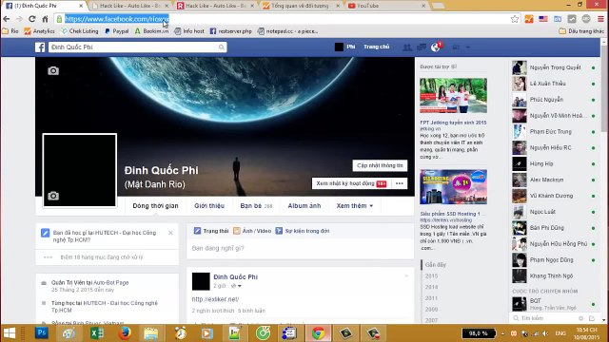The width and height of the screenshot is (609, 342).
Task: Open chat with Khang Thịnh Ngô
Action: click(554, 275)
